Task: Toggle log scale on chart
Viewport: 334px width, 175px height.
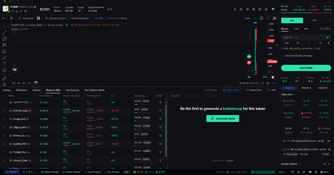Action: pyautogui.click(x=267, y=83)
